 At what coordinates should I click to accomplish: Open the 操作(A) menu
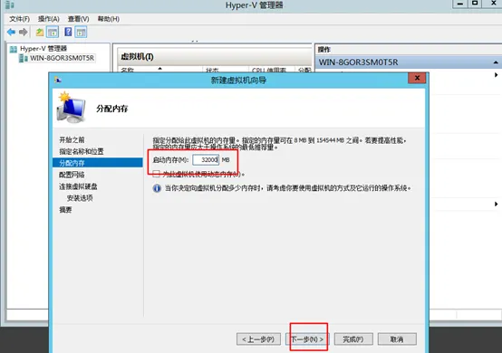pos(49,19)
